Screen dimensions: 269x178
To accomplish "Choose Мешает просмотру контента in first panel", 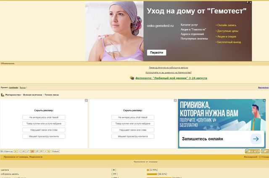I will tap(44, 136).
